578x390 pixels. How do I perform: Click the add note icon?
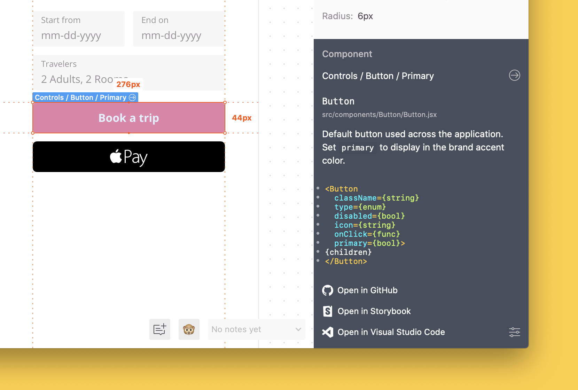coord(159,329)
